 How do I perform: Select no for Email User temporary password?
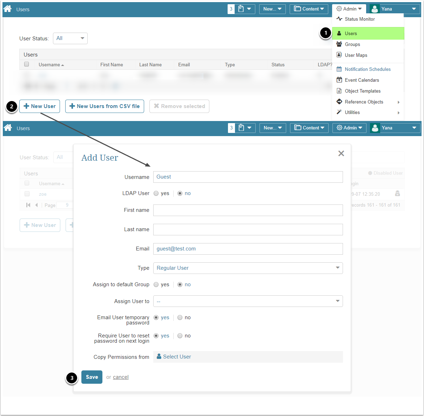coord(180,317)
